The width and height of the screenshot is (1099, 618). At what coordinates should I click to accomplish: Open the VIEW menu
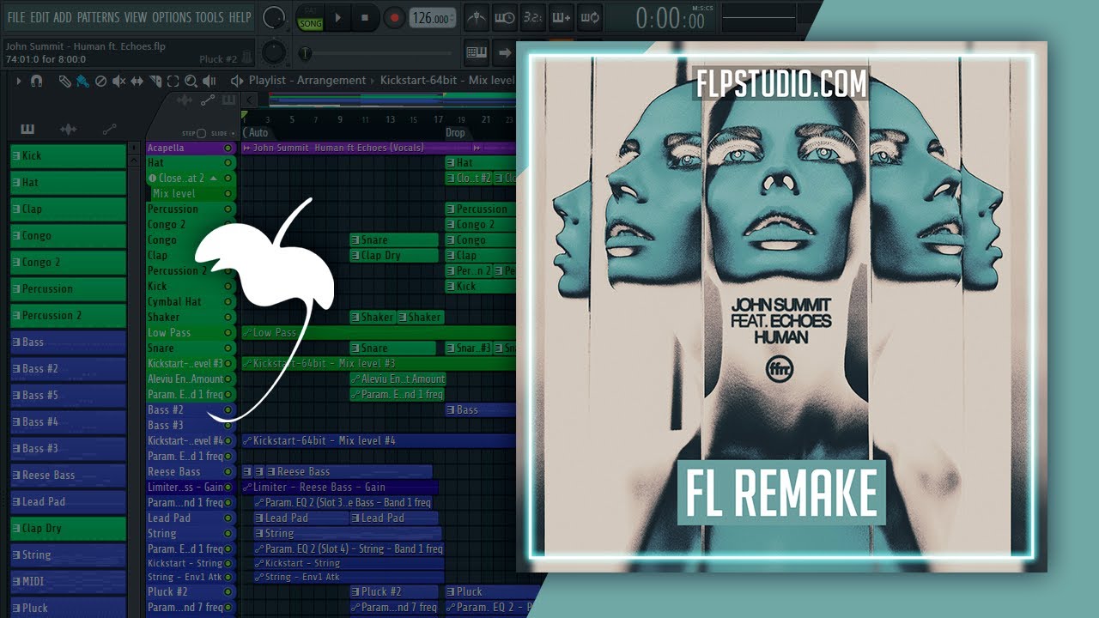[x=136, y=17]
